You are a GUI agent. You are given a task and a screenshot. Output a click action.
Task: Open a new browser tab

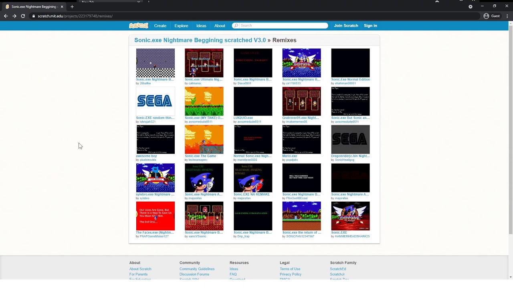tap(72, 6)
